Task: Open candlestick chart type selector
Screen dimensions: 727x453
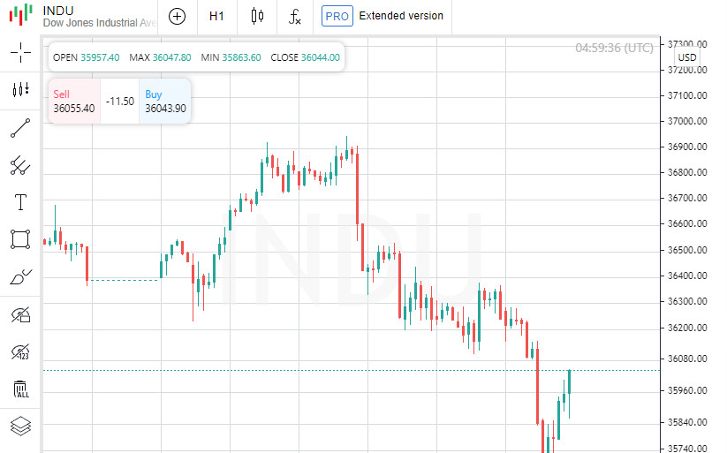Action: click(x=257, y=16)
